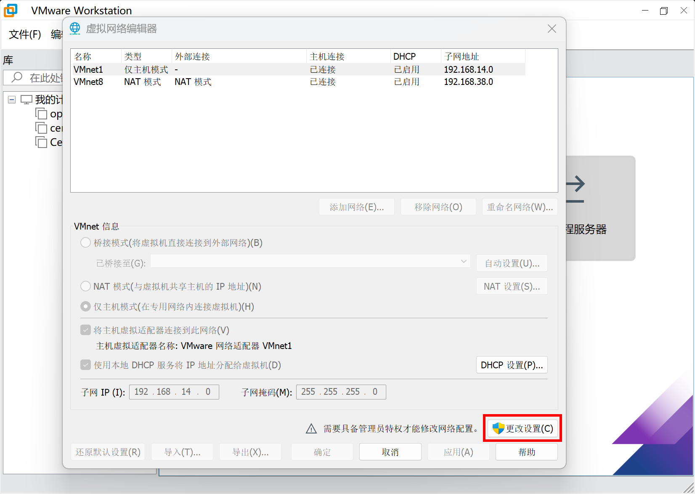
Task: Click the warning triangle icon beside the administrator notice
Action: [x=311, y=428]
